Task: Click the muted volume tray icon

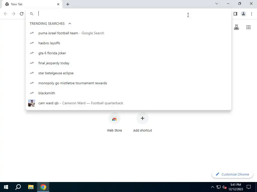Action: [x=224, y=187]
